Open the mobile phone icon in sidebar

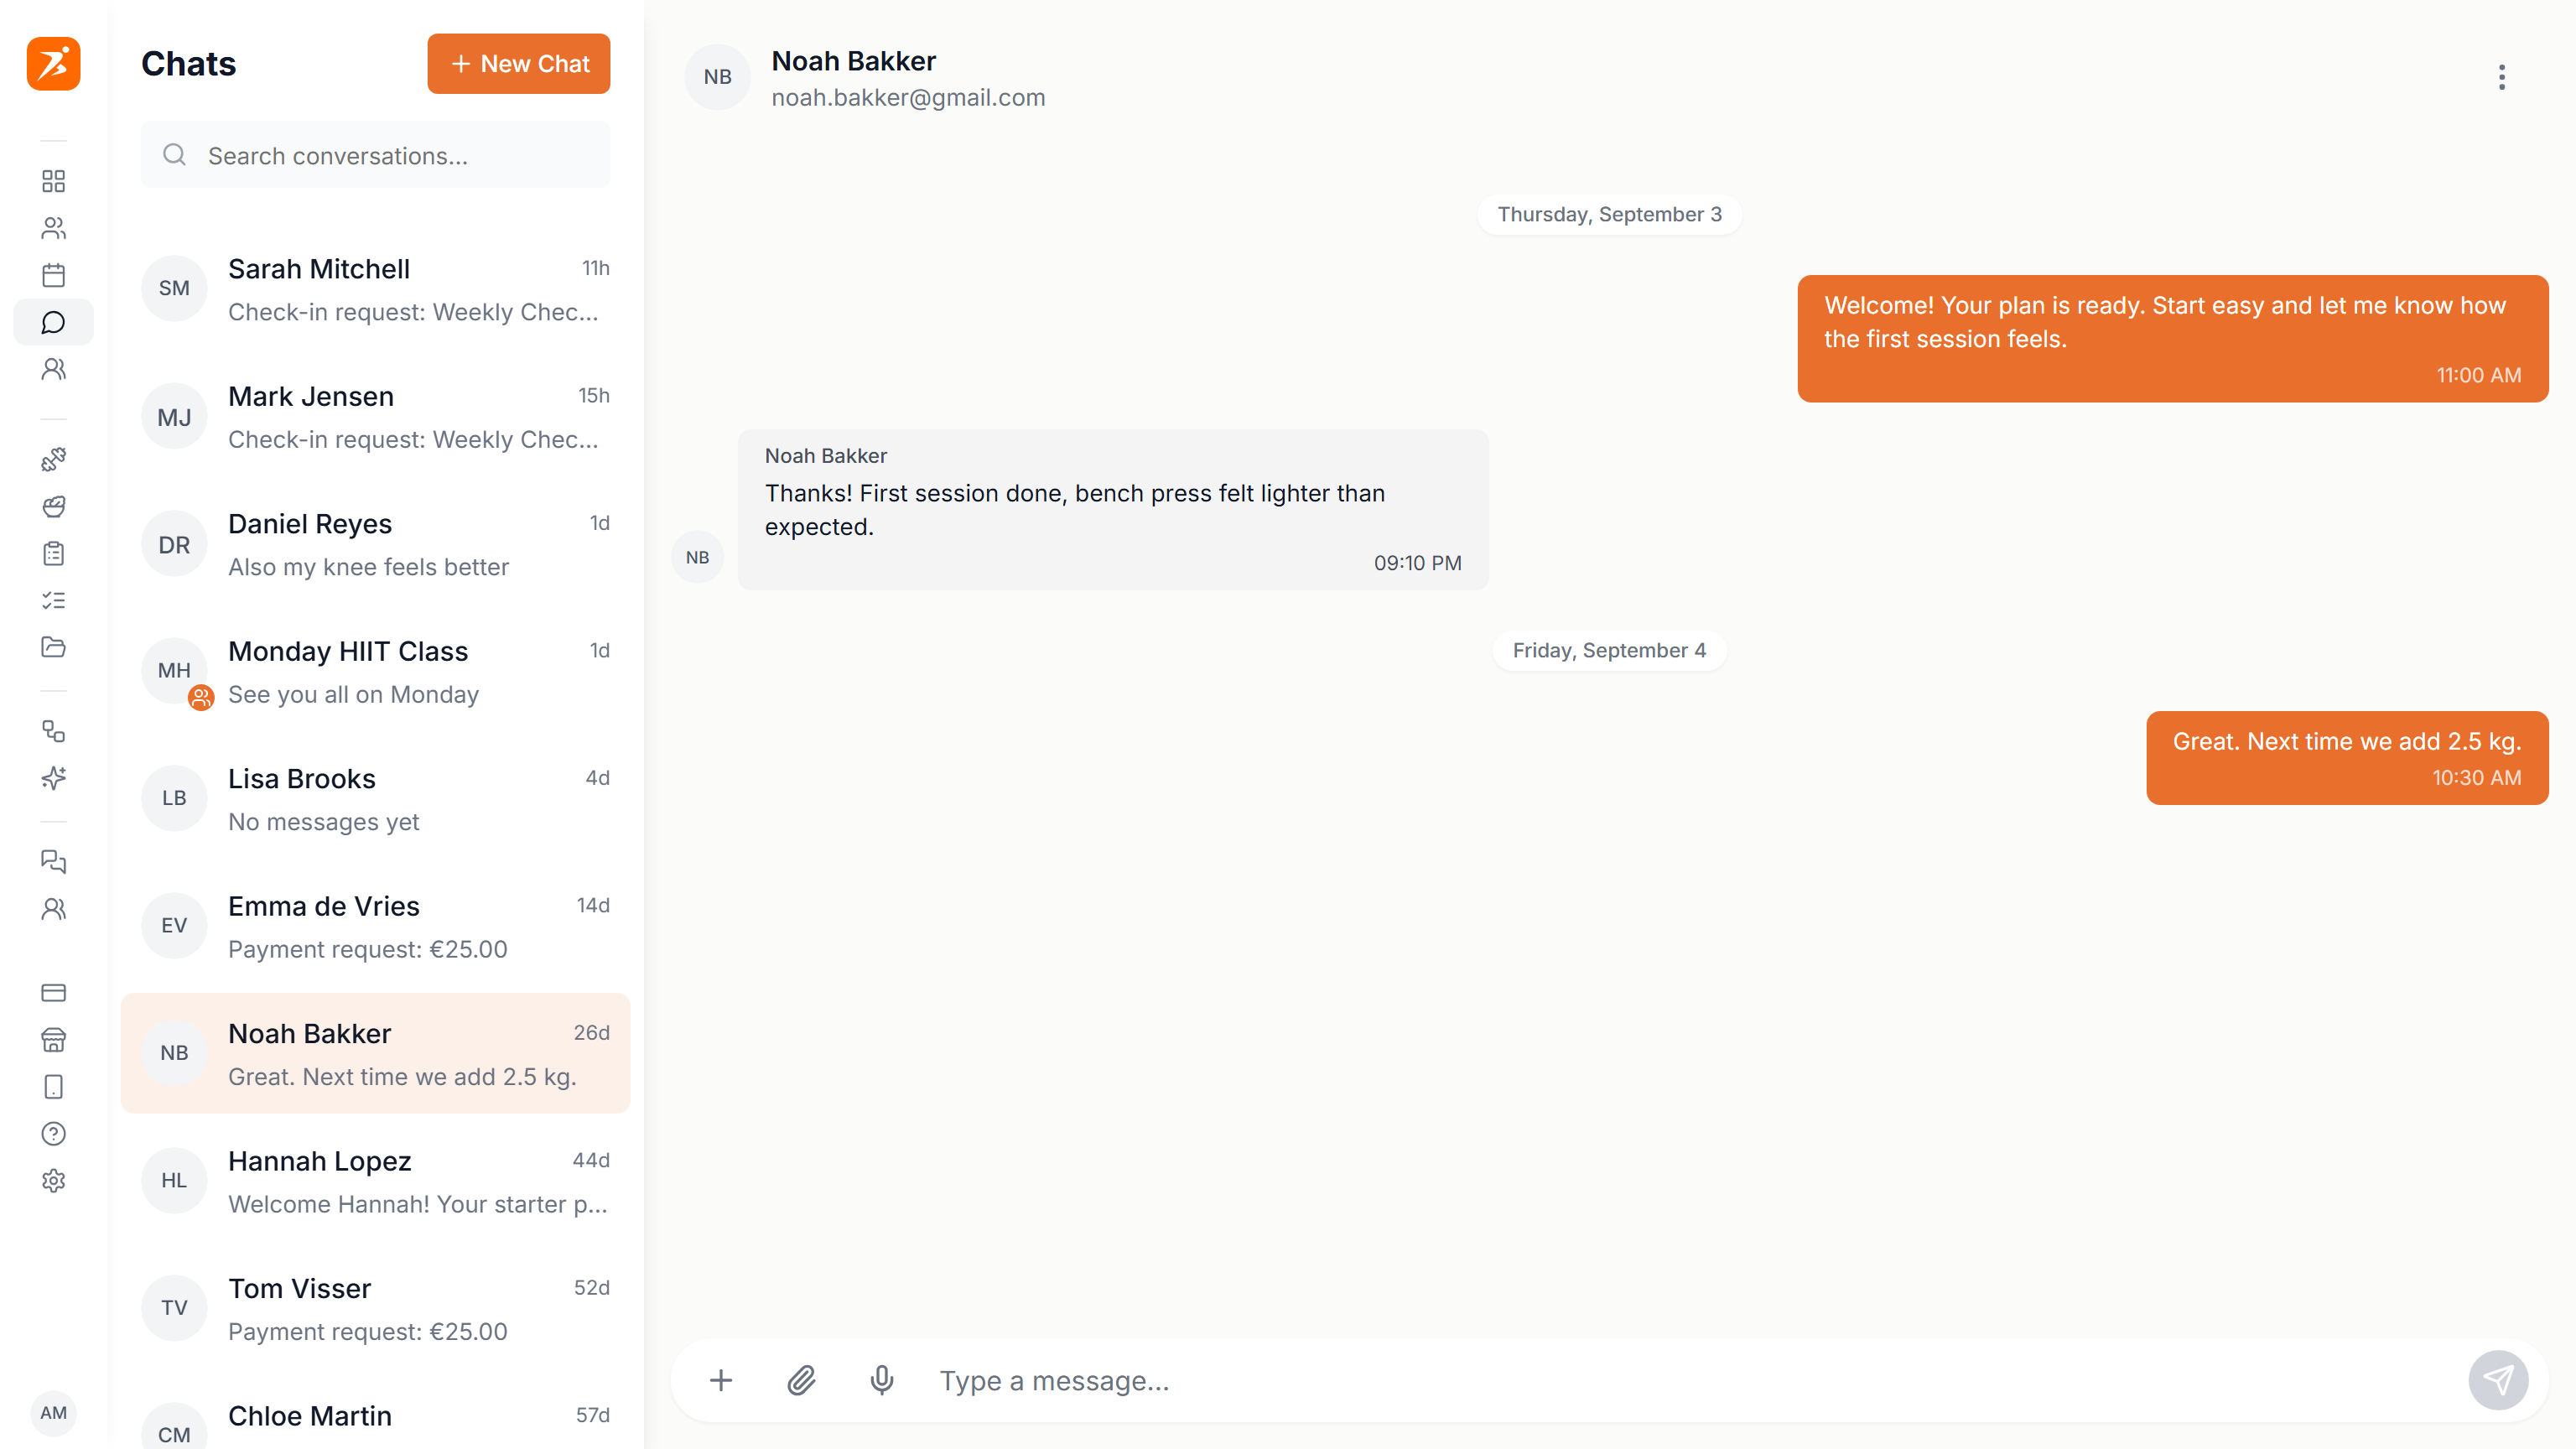tap(53, 1086)
